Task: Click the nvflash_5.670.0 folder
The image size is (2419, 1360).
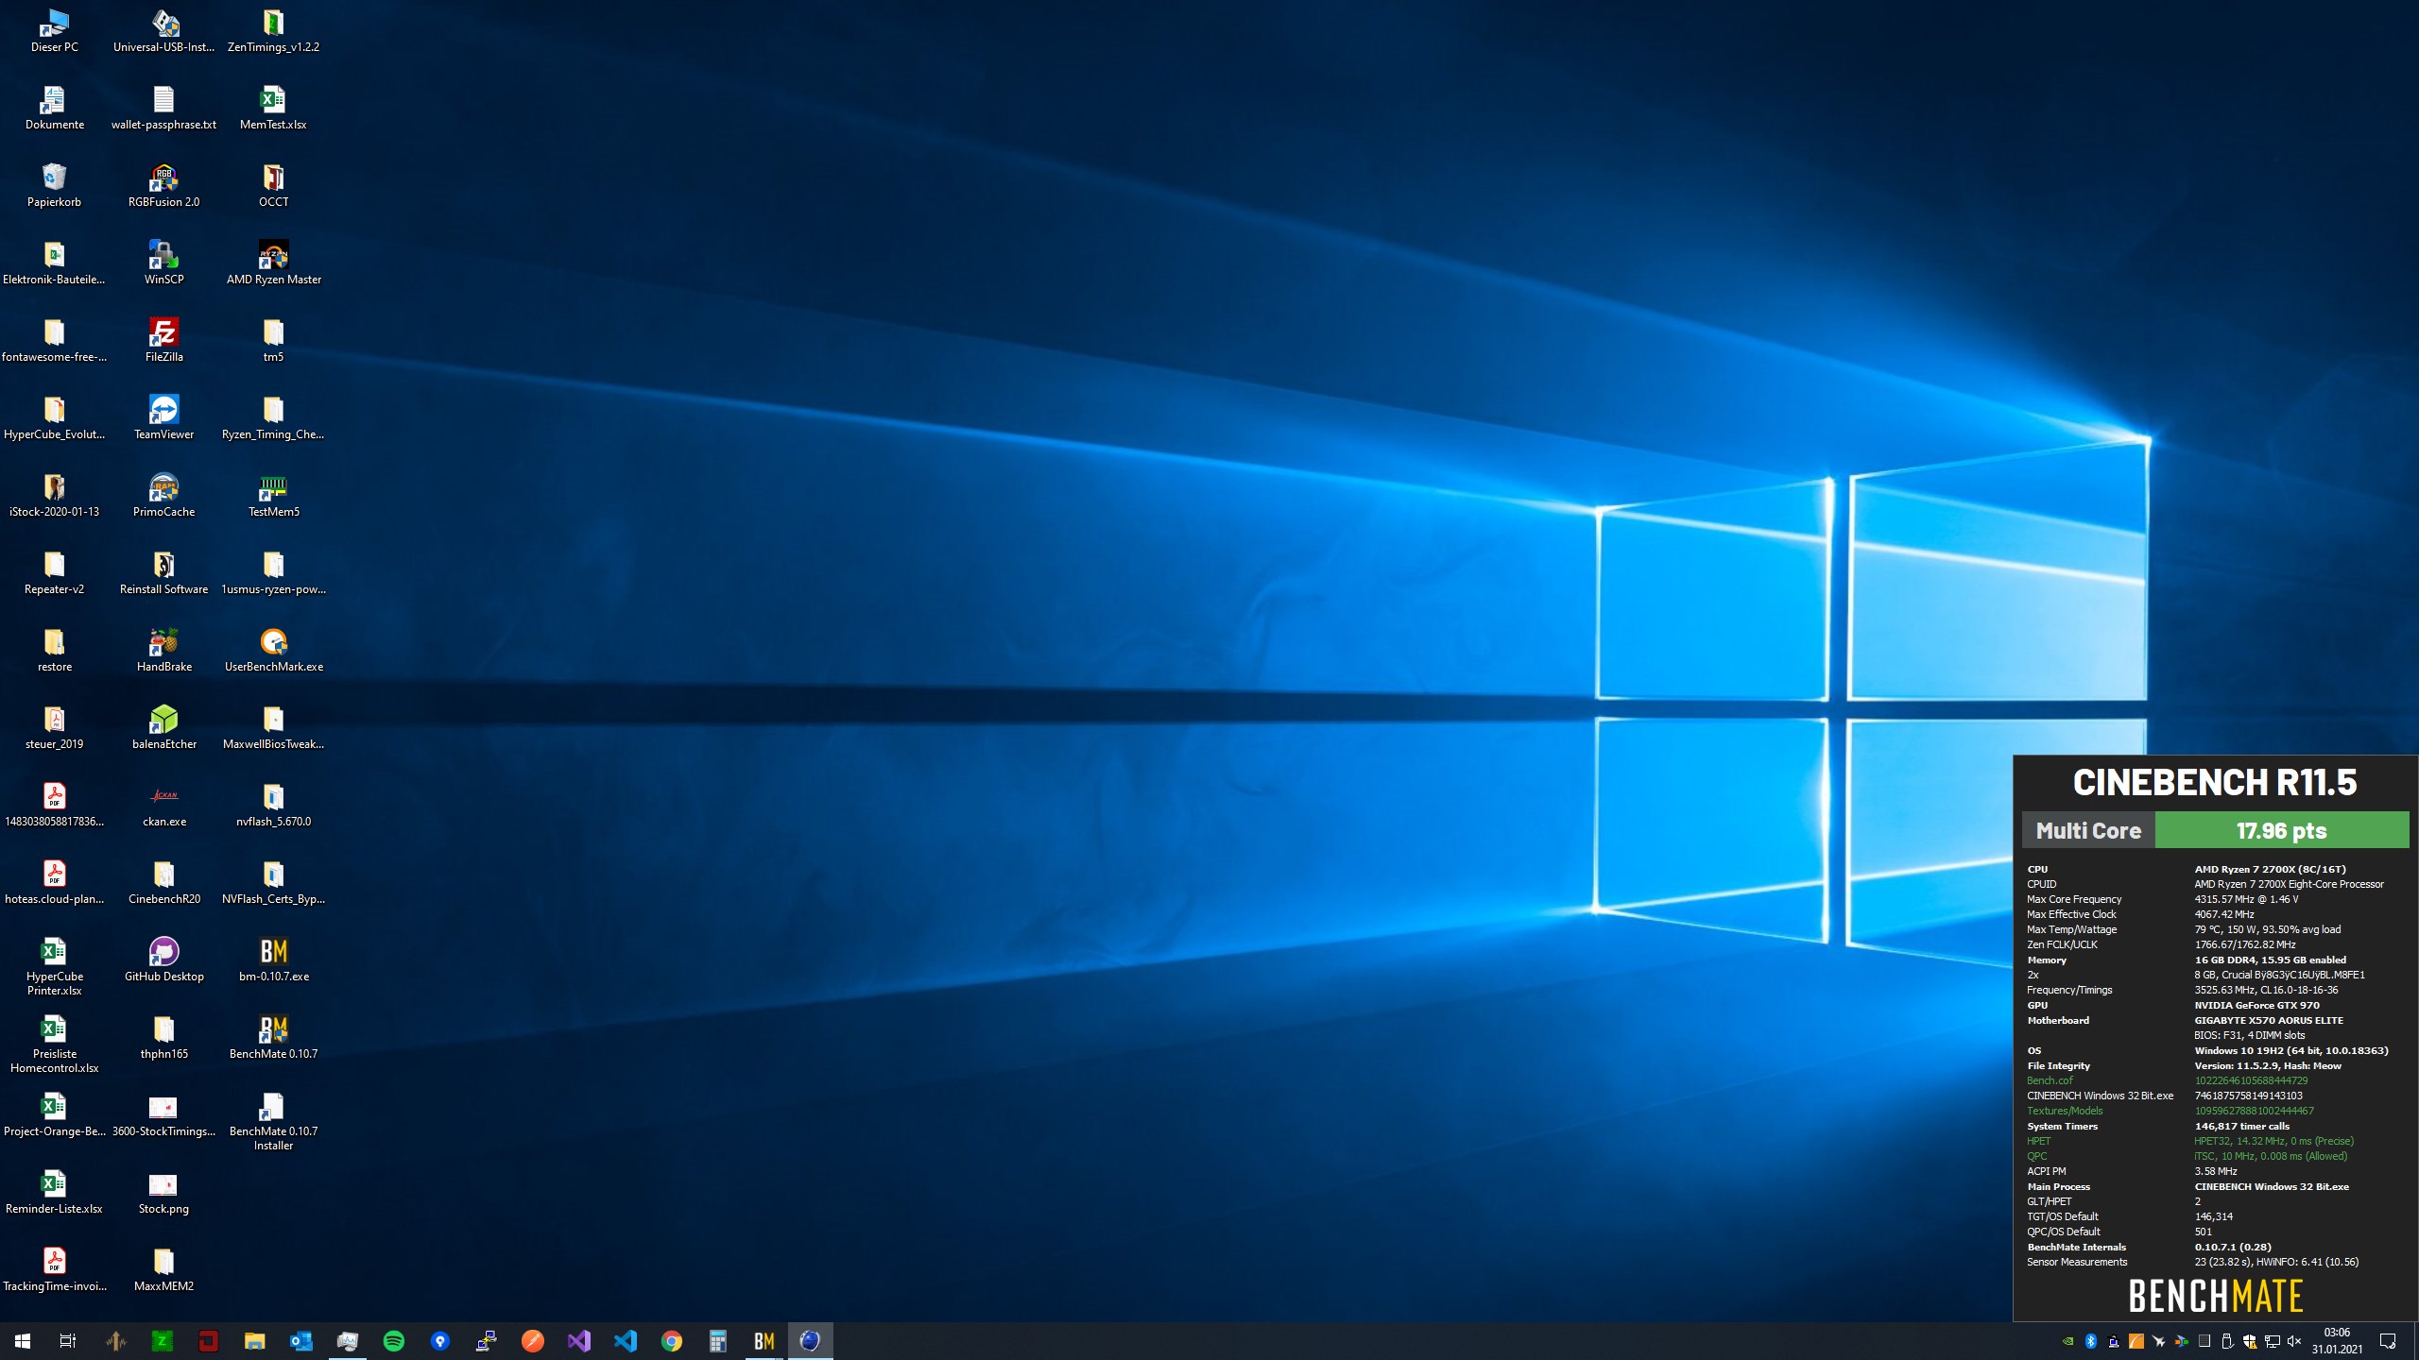Action: coord(273,805)
